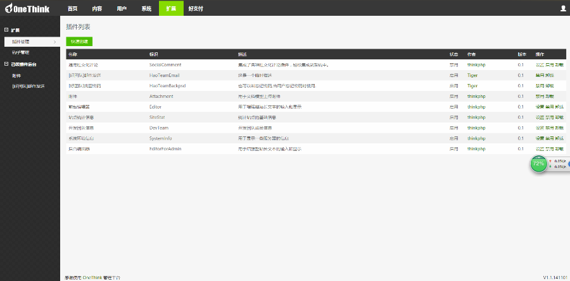
Task: Click thinkphp author link in SiteStat row
Action: [x=476, y=117]
